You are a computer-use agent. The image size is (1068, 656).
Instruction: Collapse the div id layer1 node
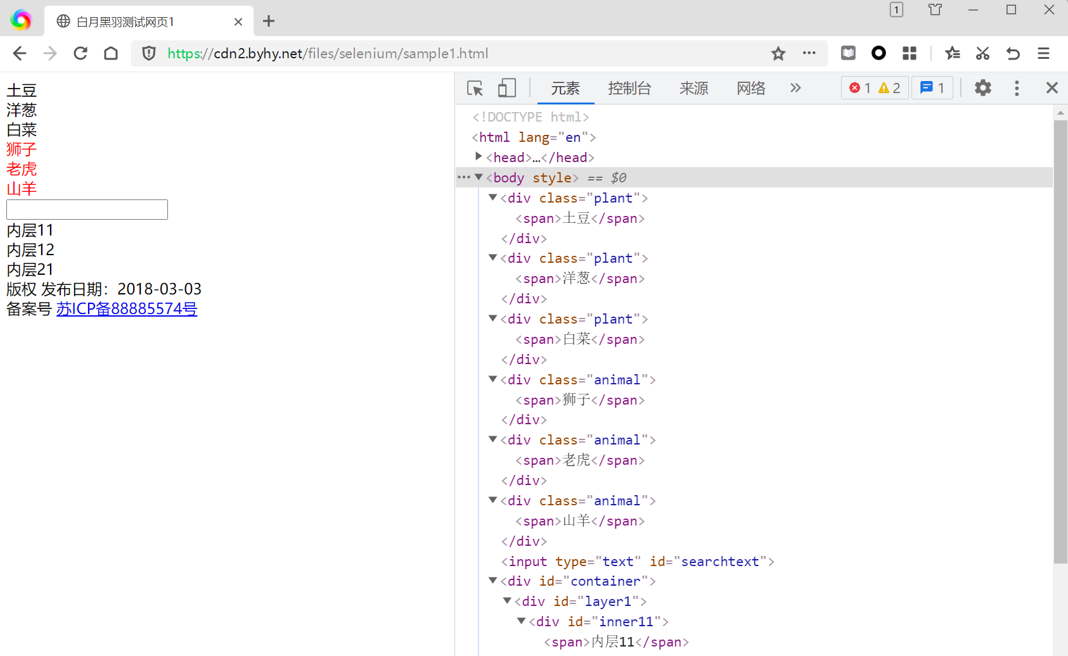[507, 601]
